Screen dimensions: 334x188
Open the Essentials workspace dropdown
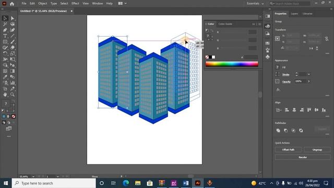[255, 4]
